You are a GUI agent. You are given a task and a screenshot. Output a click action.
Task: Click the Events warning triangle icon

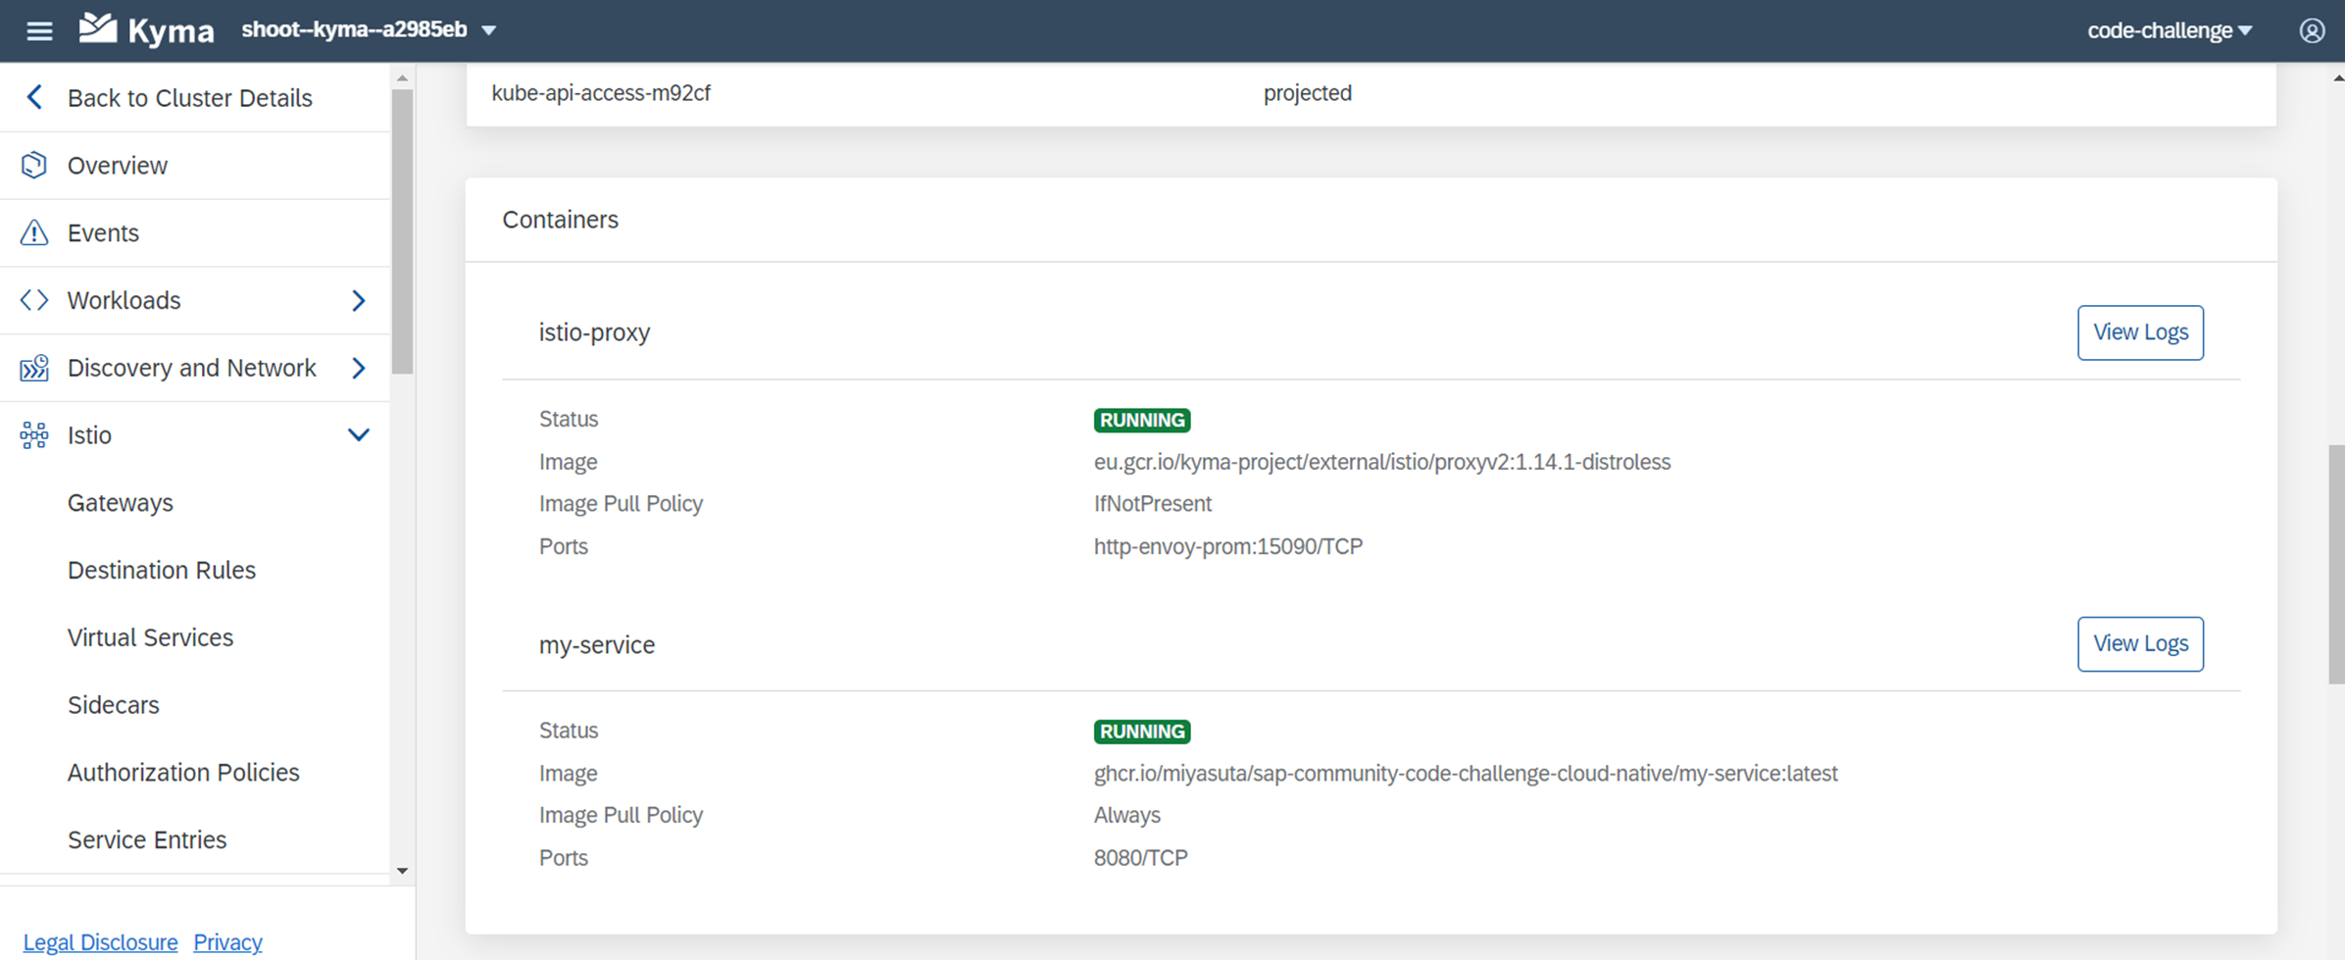coord(34,232)
